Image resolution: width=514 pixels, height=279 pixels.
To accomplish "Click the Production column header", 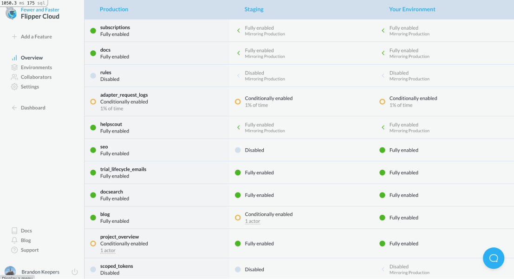I will click(x=113, y=9).
